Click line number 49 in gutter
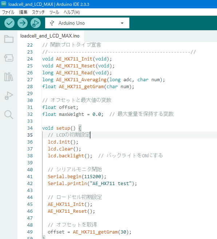 (x=30, y=232)
